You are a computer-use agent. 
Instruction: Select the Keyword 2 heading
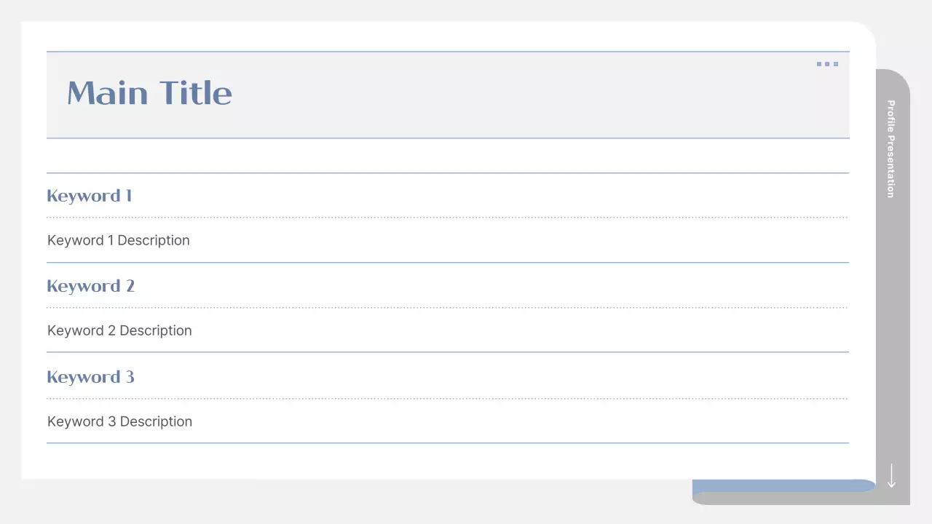pos(90,286)
